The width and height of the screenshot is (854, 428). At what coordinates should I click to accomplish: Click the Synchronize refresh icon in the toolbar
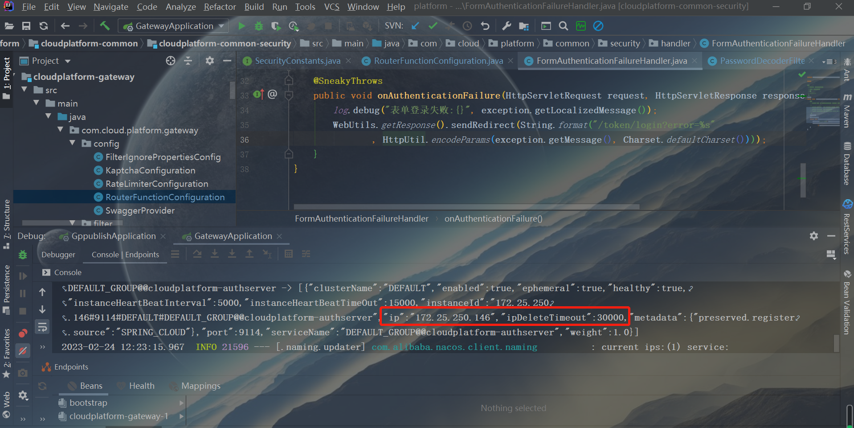[43, 26]
